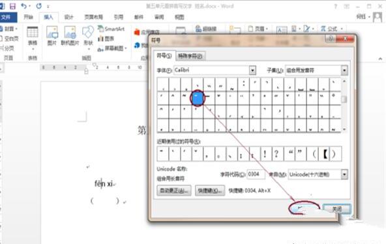This screenshot has width=386, height=244.
Task: Click the 自动更正(A) button
Action: tap(174, 191)
